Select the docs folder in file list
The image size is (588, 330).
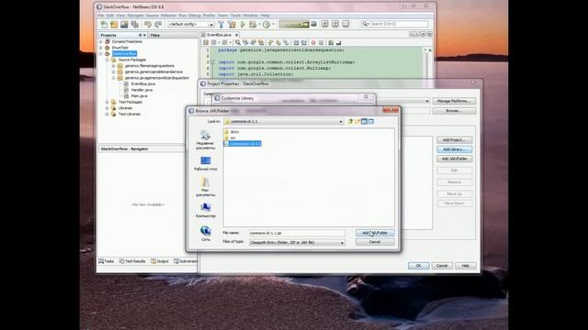(232, 132)
